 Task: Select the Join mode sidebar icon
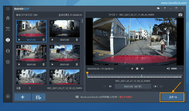8,40
